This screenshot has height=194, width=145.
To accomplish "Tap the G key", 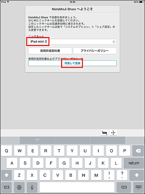I will 64,163.
